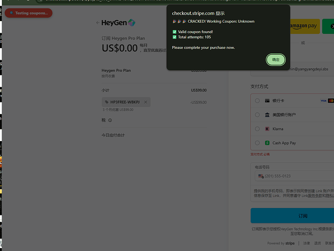The height and width of the screenshot is (251, 334).
Task: Select the Cash App Pay radio
Action: 257,143
